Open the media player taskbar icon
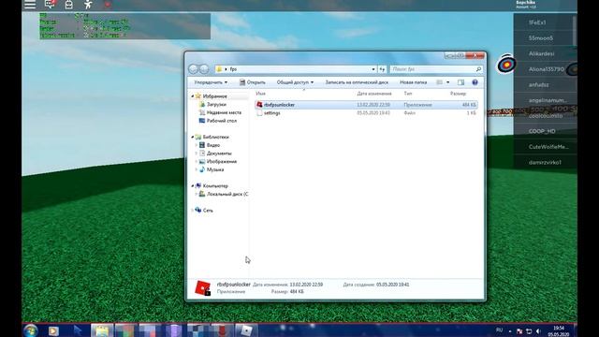This screenshot has height=337, width=599. tap(53, 330)
